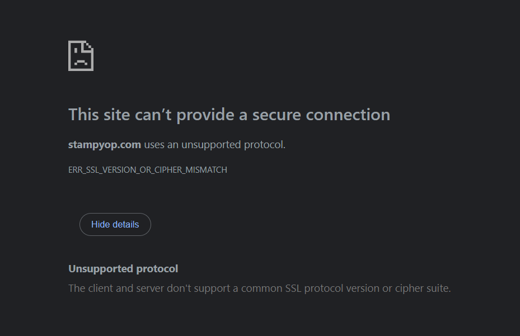Click the sad page error icon

click(x=81, y=56)
